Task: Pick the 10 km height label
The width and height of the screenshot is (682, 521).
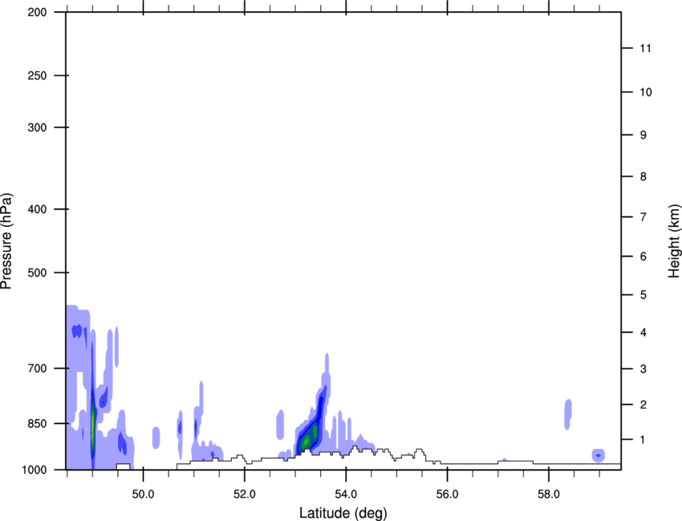Action: tap(646, 92)
